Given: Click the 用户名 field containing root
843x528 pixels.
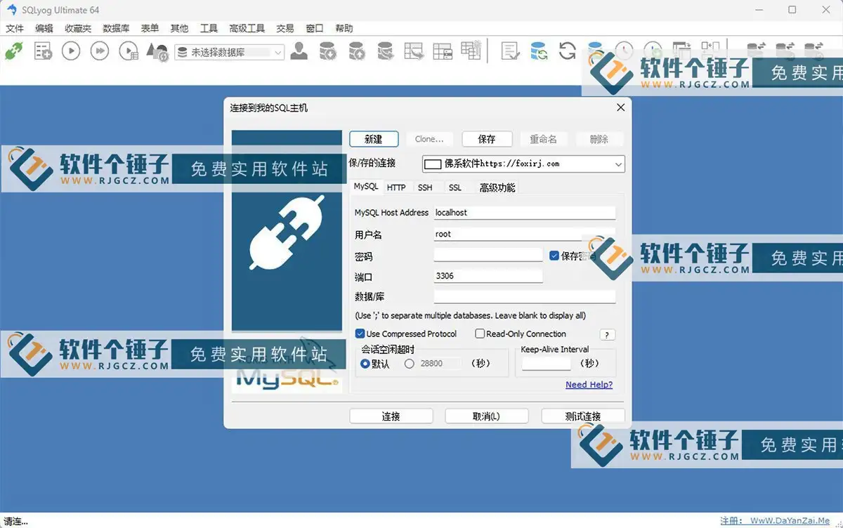Looking at the screenshot, I should pyautogui.click(x=525, y=235).
